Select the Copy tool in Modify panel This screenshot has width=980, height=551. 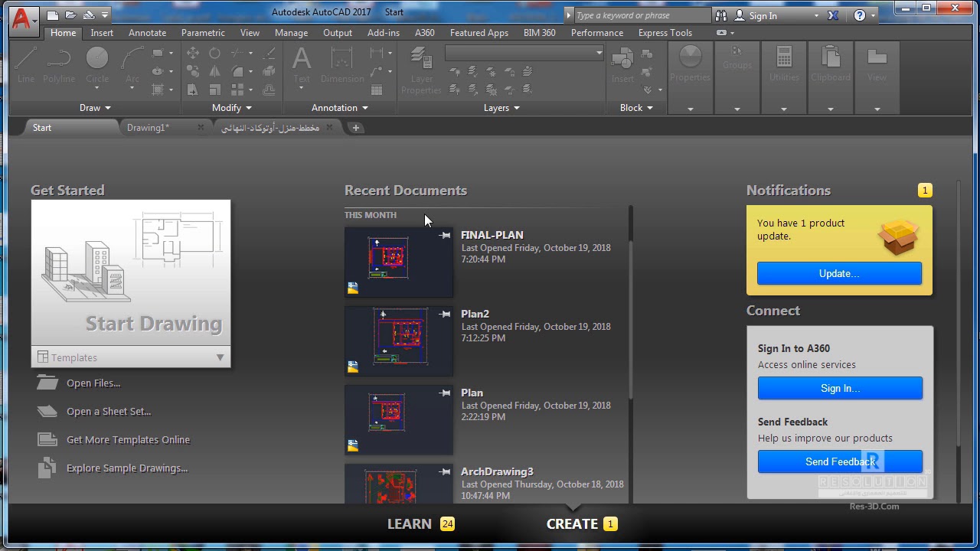[193, 71]
